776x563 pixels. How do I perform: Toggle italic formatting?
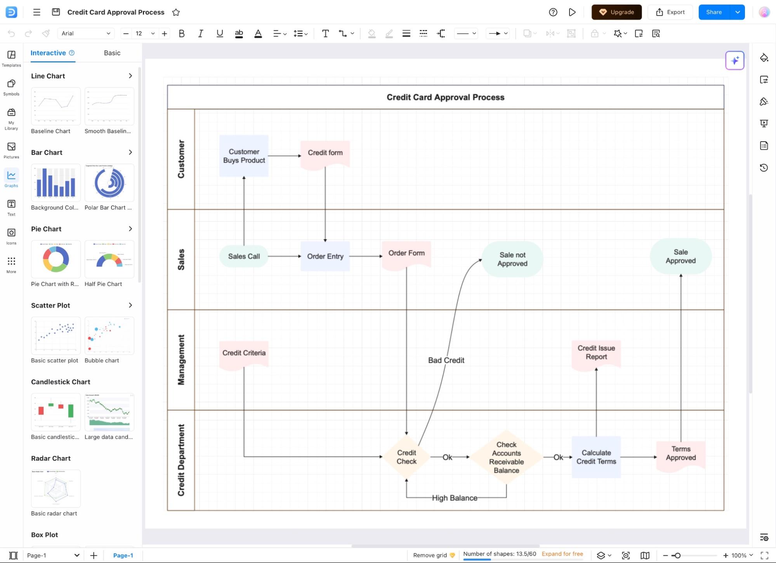click(x=200, y=33)
